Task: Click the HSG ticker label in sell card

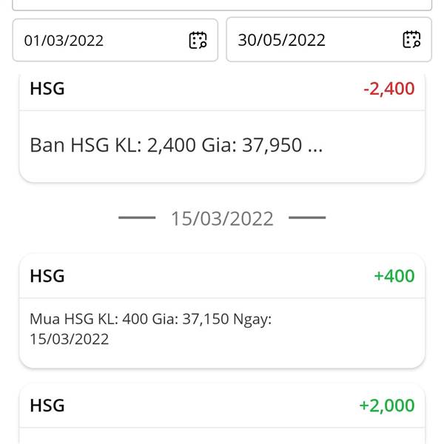Action: coord(47,89)
